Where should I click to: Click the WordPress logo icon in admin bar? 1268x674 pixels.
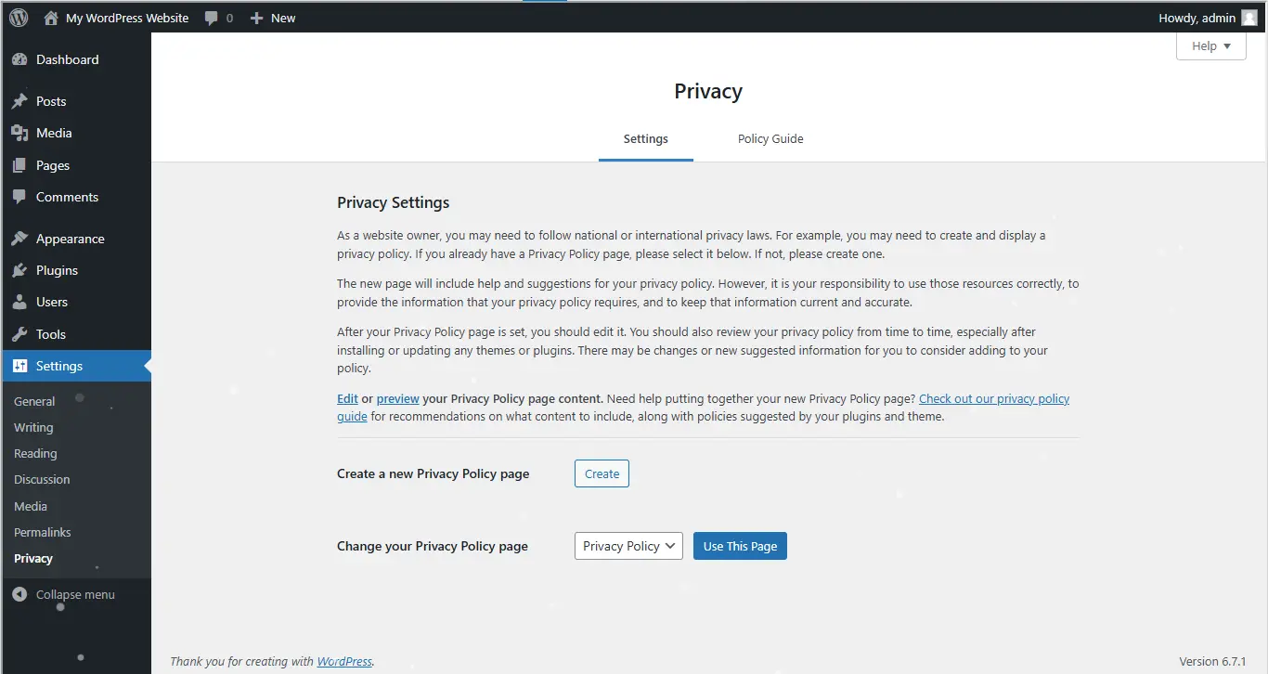(x=19, y=18)
